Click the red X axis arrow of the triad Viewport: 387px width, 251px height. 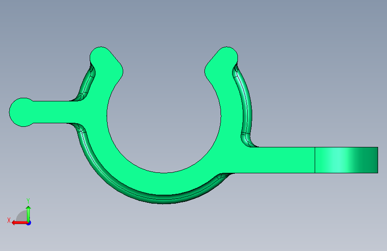(20, 223)
